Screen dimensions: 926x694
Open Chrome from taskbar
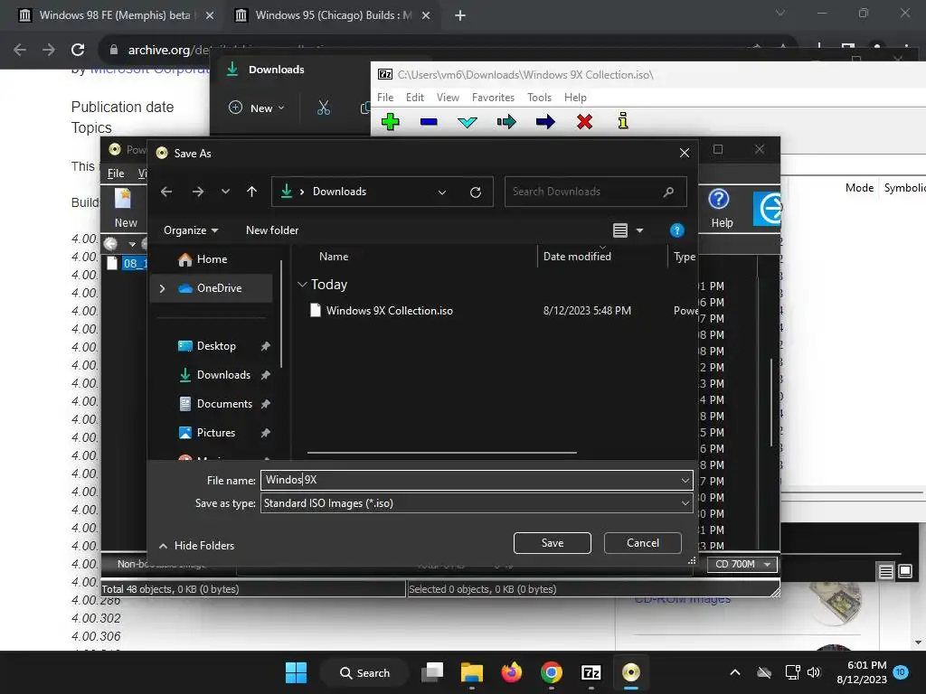(551, 672)
